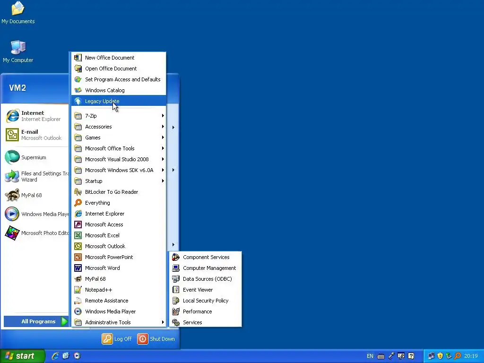Open My Computer desktop icon
This screenshot has width=484, height=363.
pos(18,51)
